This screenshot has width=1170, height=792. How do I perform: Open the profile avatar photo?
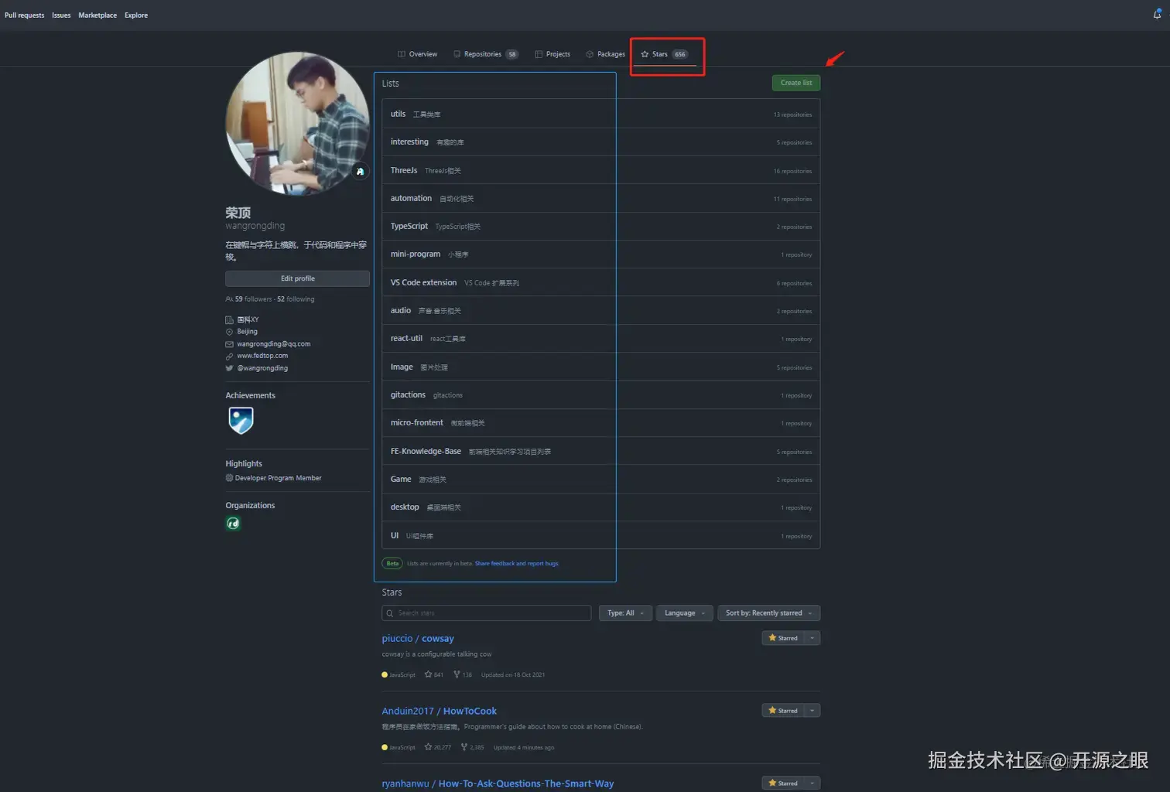coord(297,124)
